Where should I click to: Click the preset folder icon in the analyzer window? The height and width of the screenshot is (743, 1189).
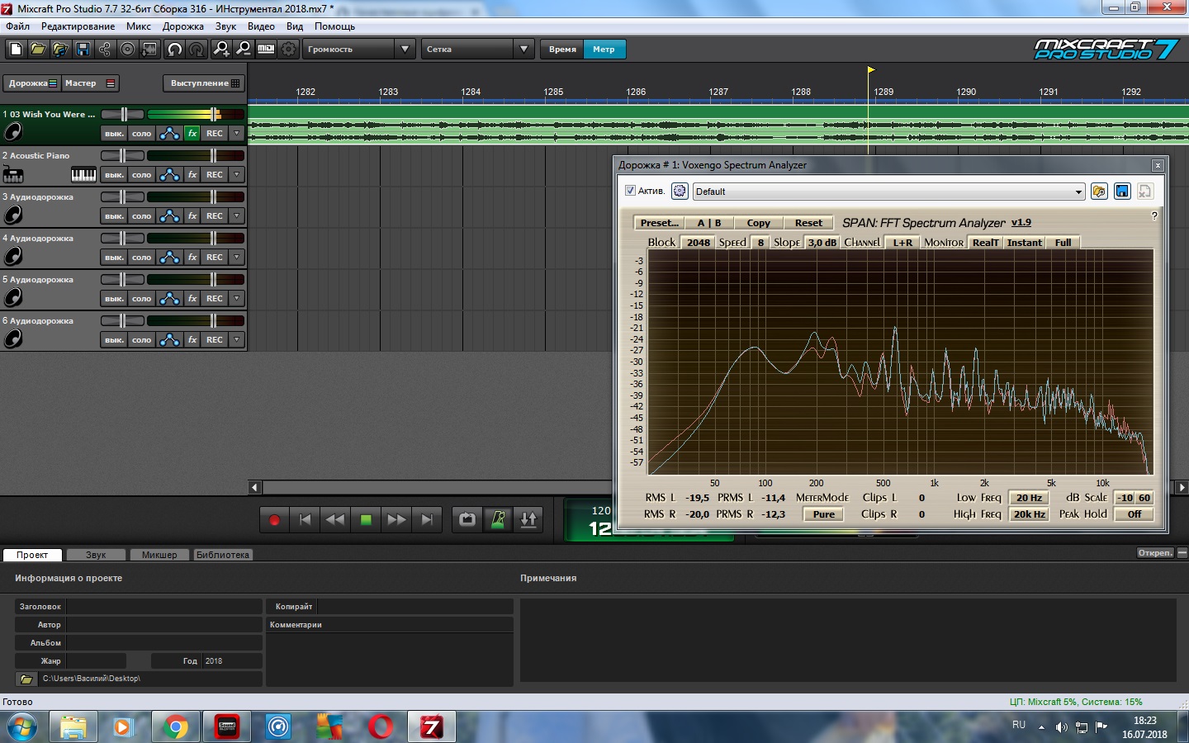coord(1099,191)
